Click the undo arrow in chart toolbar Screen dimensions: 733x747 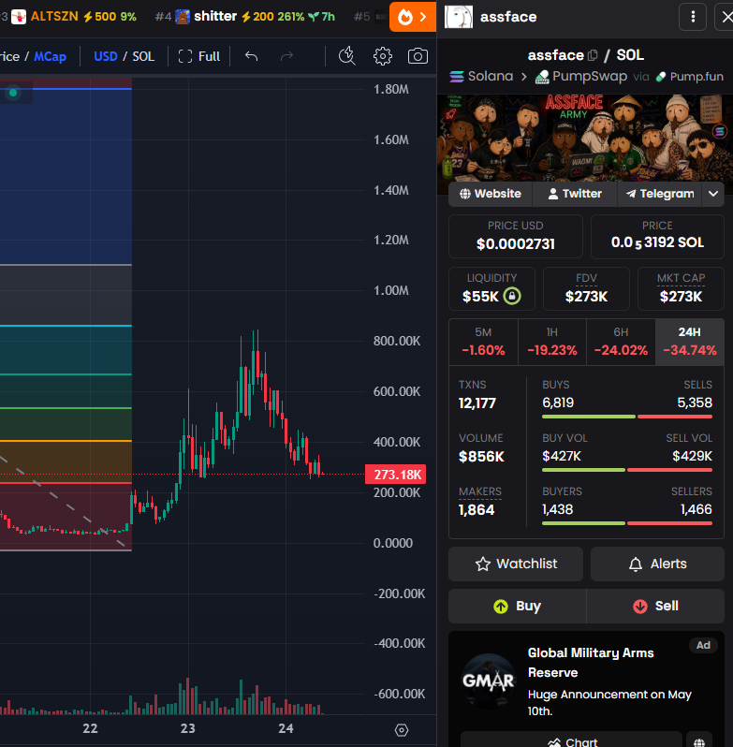coord(251,56)
